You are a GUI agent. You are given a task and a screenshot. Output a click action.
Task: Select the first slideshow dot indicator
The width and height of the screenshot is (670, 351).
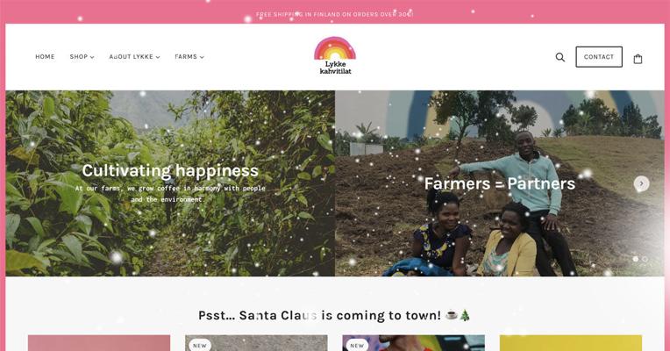point(636,259)
